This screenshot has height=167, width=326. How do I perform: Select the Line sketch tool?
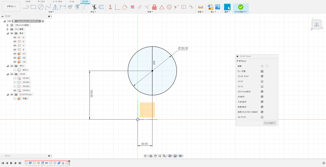coord(26,7)
